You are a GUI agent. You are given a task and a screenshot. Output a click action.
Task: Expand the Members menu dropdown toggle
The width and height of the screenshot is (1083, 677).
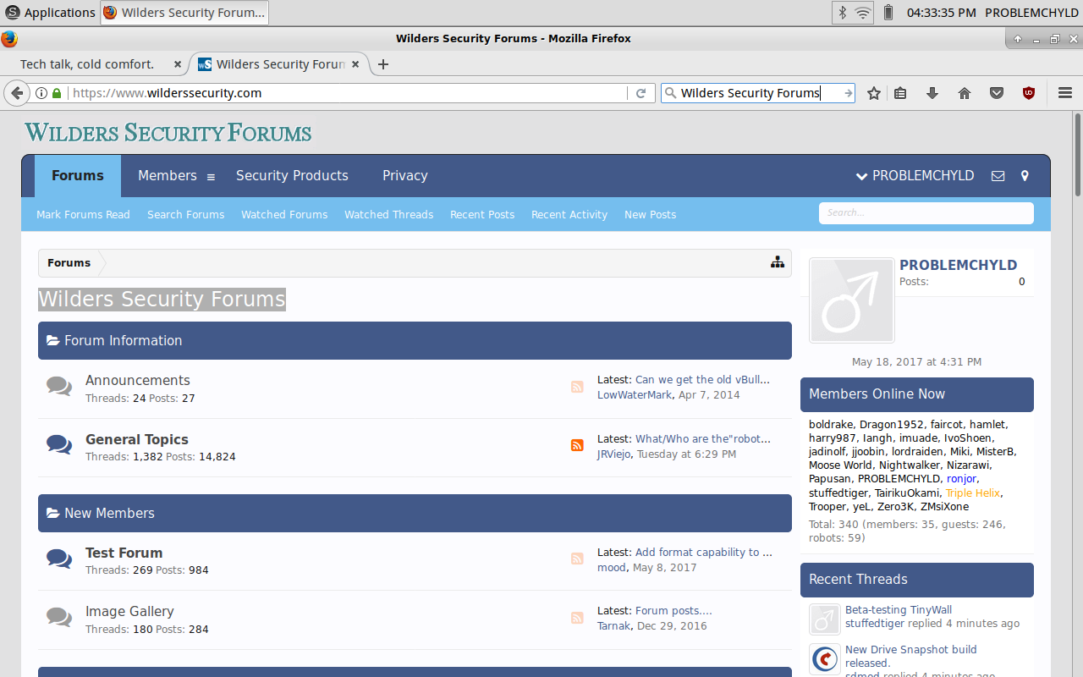coord(211,177)
